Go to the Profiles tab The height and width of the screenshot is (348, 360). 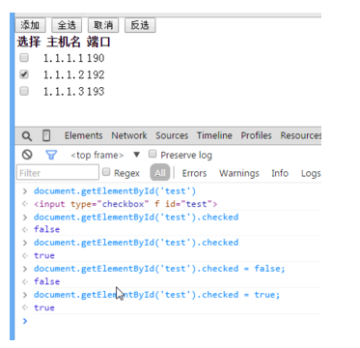pos(256,135)
